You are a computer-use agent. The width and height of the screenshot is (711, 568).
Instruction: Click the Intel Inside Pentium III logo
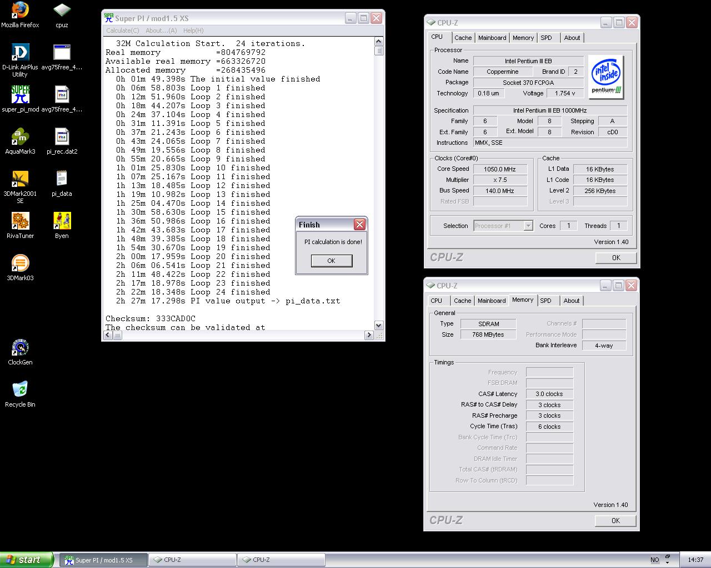tap(606, 77)
